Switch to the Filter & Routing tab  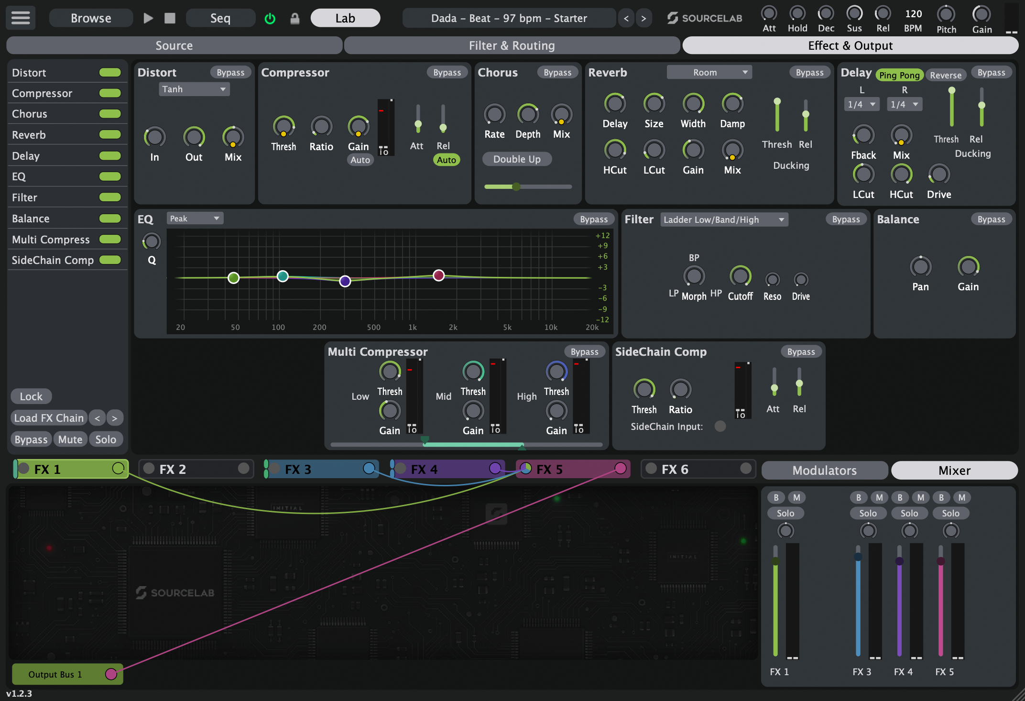point(512,45)
